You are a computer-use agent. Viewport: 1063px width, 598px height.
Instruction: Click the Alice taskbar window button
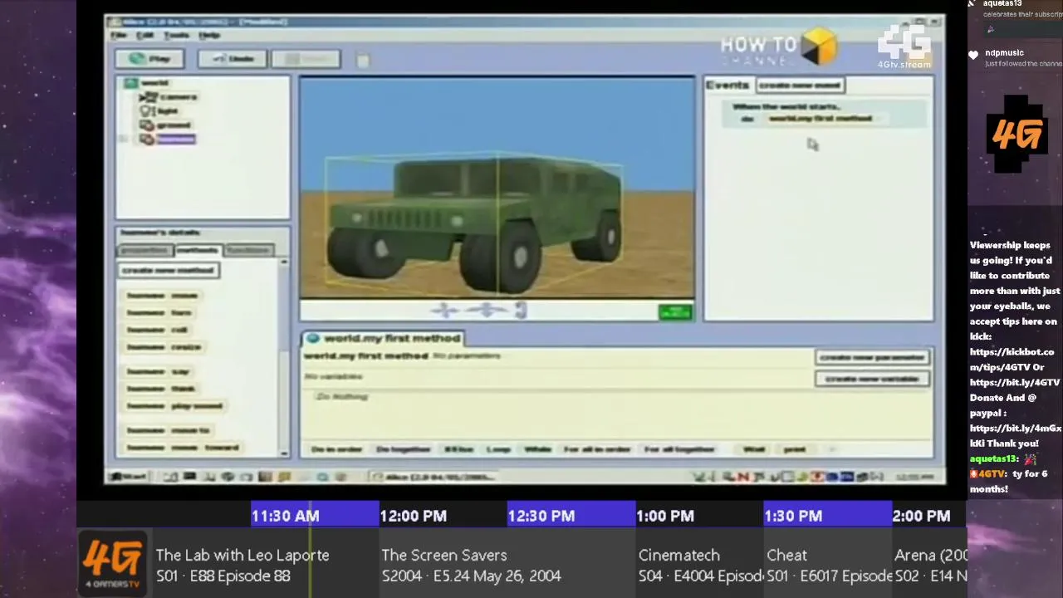tap(434, 477)
